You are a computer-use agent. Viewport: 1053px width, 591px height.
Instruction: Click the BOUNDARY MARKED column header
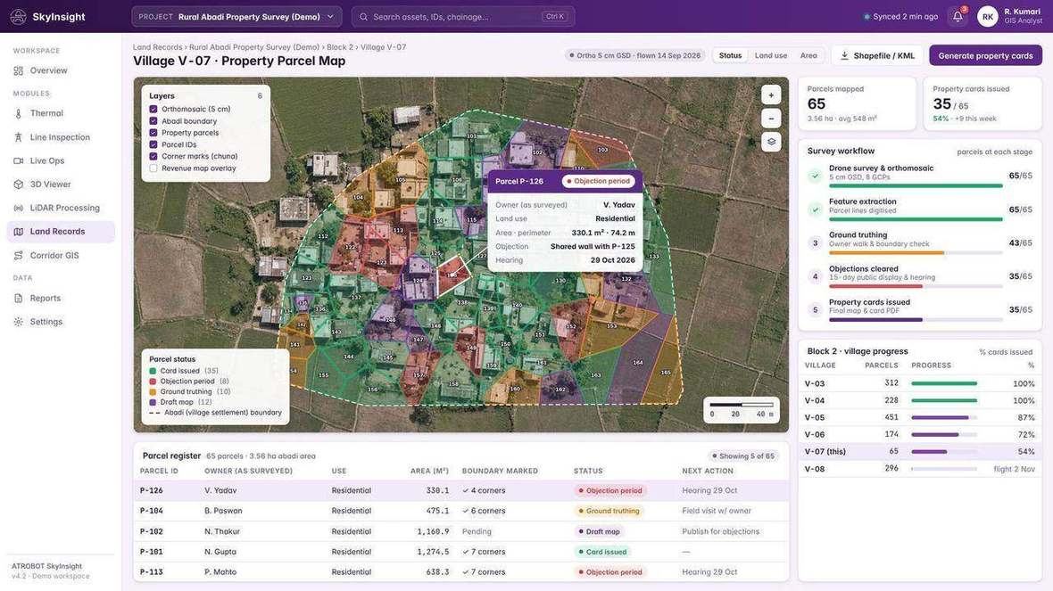click(500, 471)
